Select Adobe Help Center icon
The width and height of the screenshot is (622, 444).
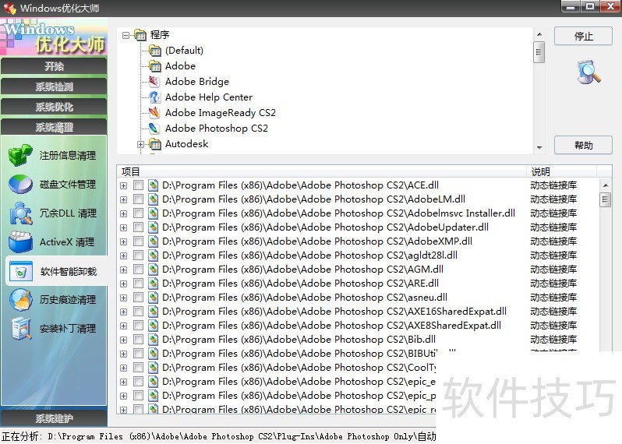(154, 97)
